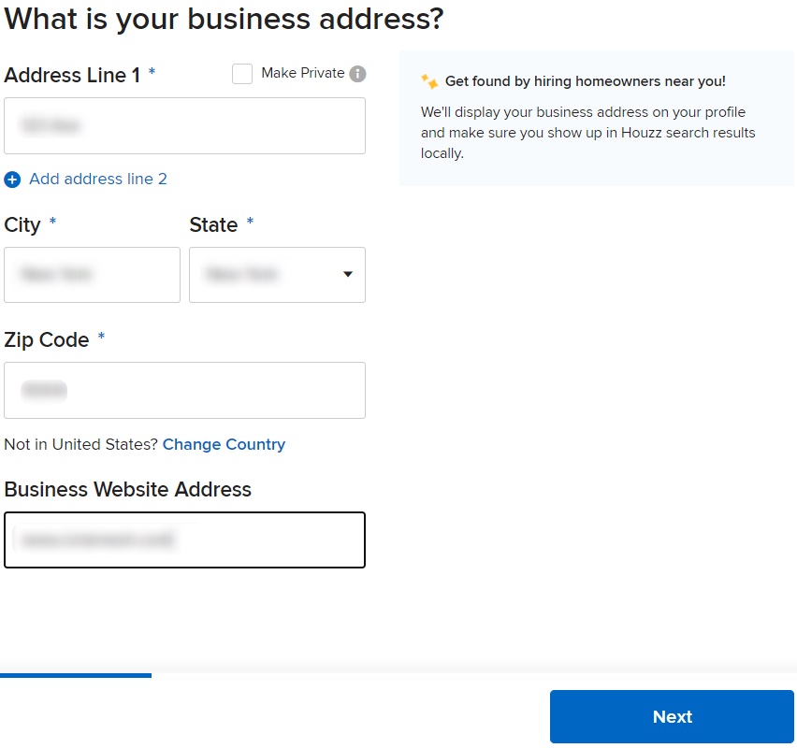
Task: Focus the City input field
Action: (x=92, y=275)
